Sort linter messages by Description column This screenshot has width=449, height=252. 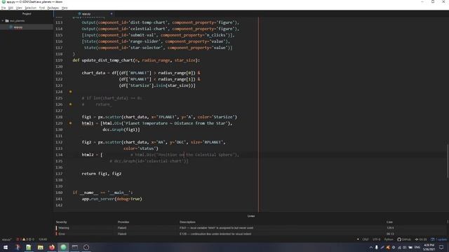pyautogui.click(x=187, y=222)
